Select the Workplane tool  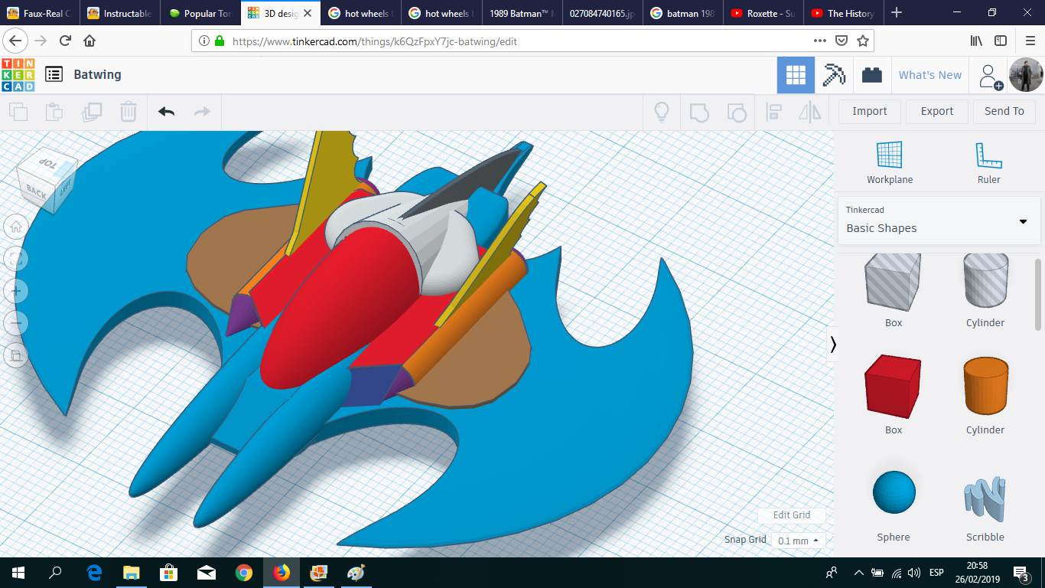click(x=890, y=163)
